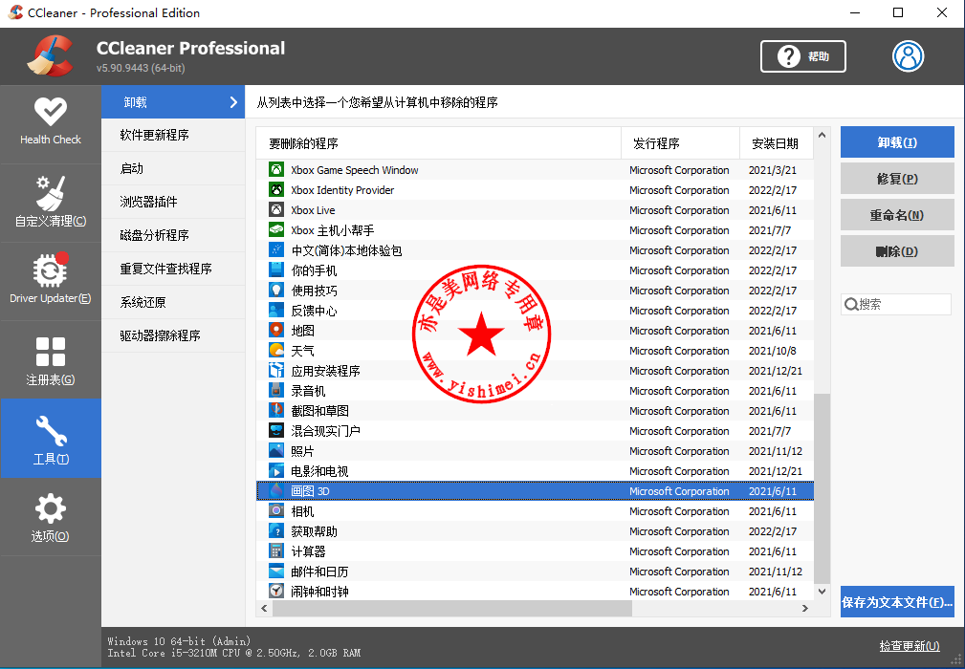Click Microsoft Corporation in 相机 row

pyautogui.click(x=679, y=511)
